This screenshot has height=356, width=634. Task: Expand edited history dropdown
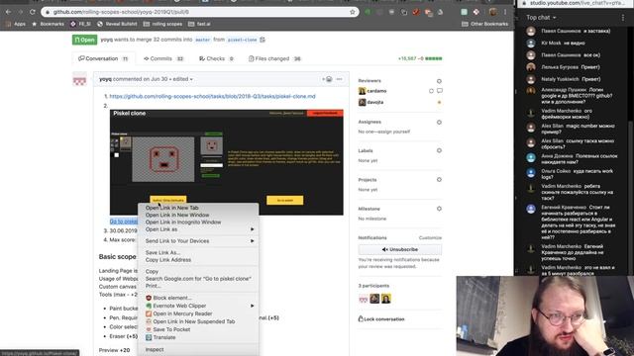(182, 79)
